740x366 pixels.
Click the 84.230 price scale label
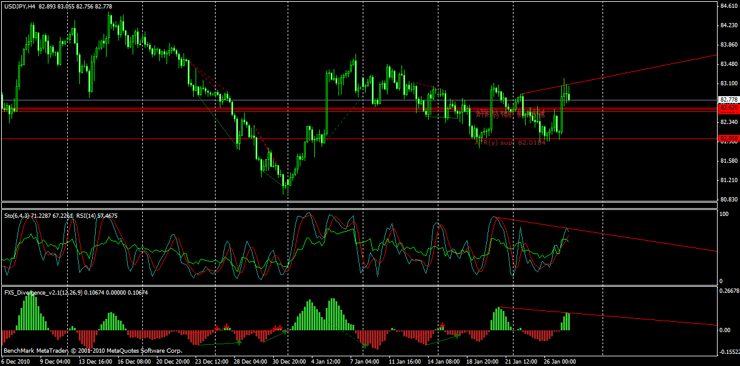pyautogui.click(x=728, y=25)
